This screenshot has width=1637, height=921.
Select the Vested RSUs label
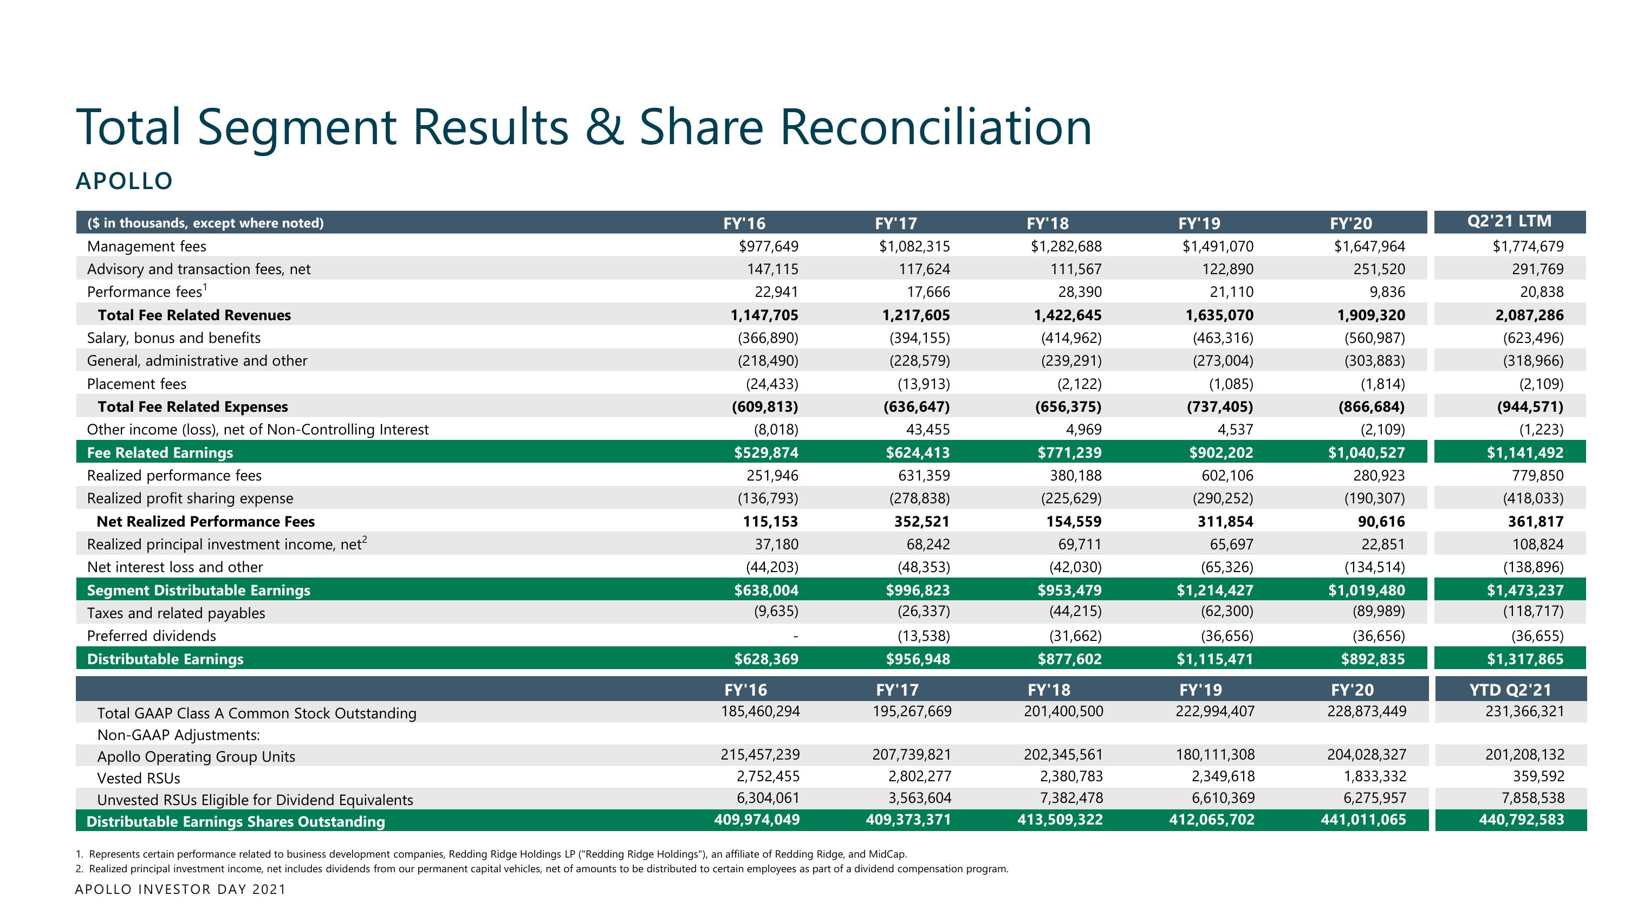pos(139,779)
